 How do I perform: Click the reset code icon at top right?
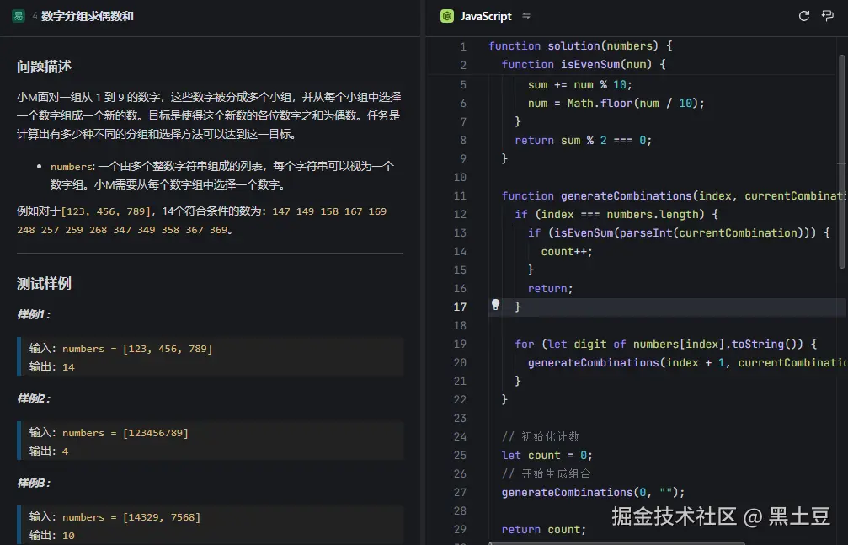click(804, 15)
